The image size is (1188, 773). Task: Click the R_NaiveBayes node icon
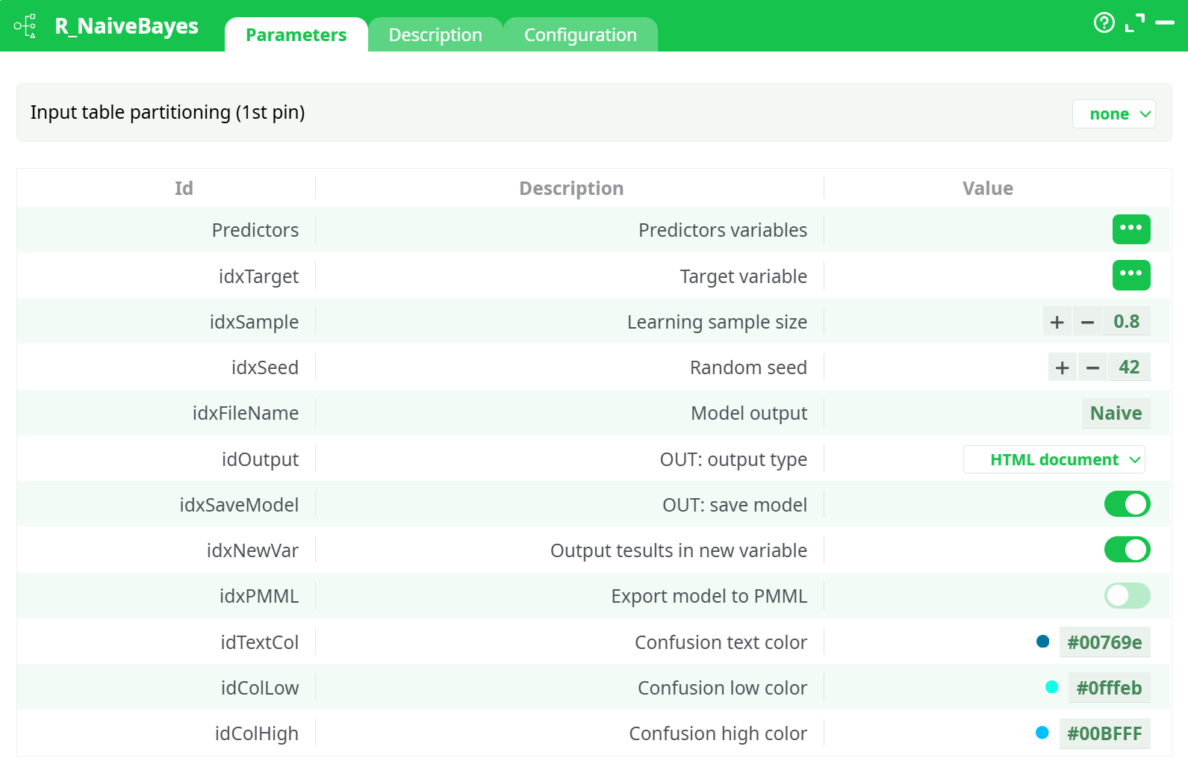25,26
